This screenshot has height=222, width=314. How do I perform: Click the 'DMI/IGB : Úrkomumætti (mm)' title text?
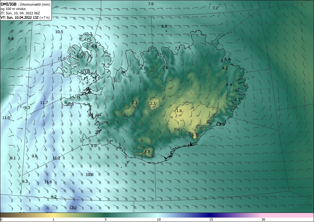pyautogui.click(x=25, y=5)
